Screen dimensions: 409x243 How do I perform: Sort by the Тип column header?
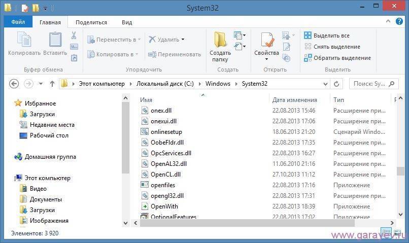[338, 100]
